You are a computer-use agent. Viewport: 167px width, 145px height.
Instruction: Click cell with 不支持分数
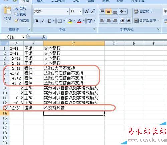point(74,108)
